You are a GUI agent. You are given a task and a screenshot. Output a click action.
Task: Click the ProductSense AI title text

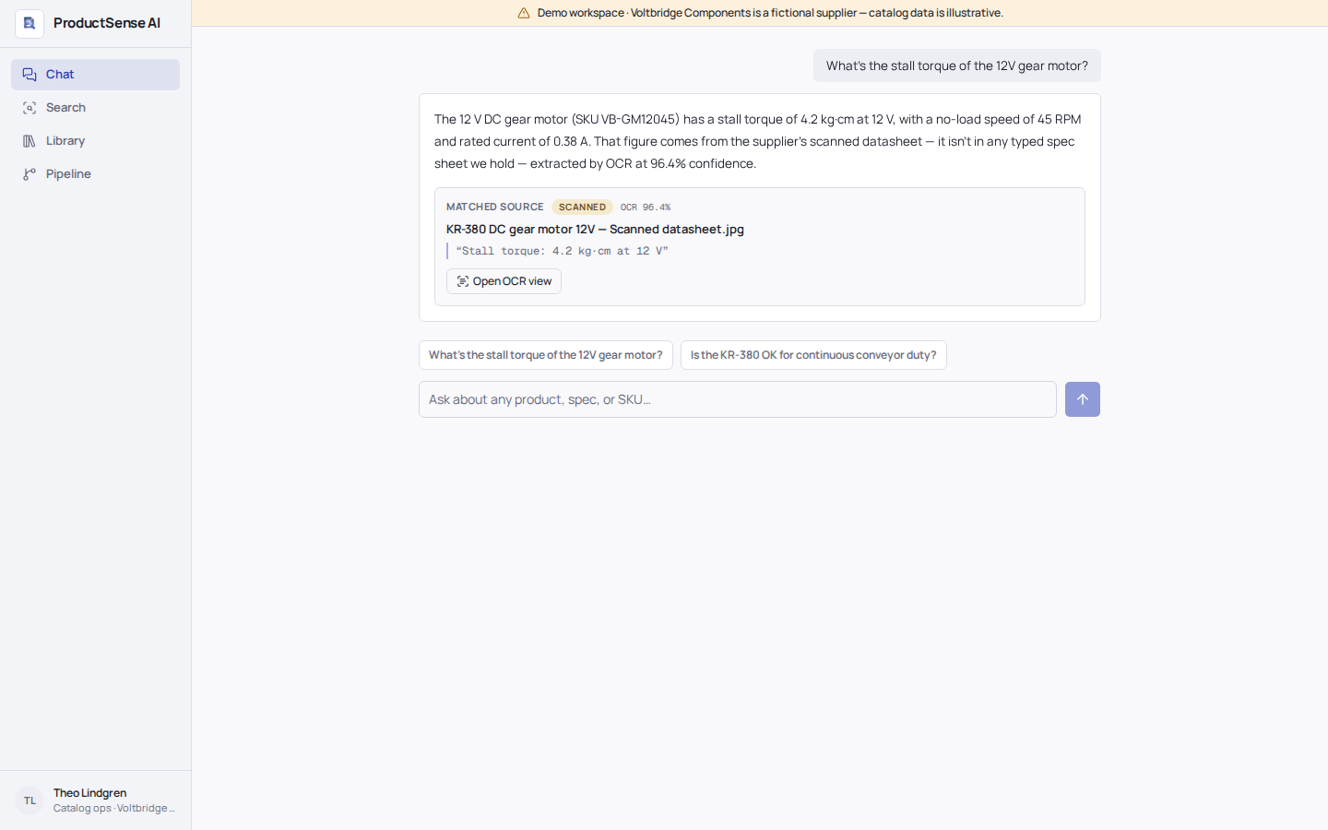107,23
